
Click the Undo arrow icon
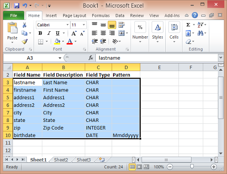pos(25,6)
